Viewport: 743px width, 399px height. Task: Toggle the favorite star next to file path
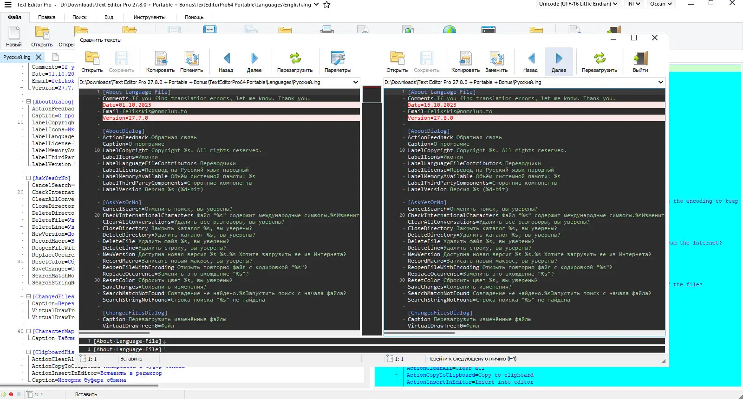pos(326,5)
